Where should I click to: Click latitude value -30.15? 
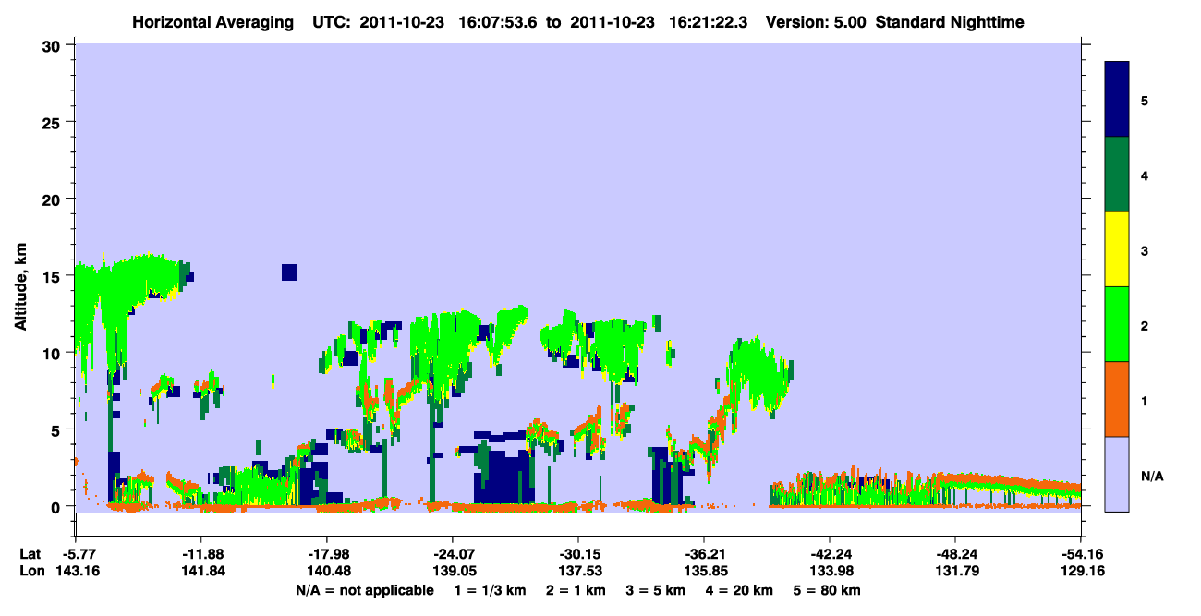pos(578,554)
